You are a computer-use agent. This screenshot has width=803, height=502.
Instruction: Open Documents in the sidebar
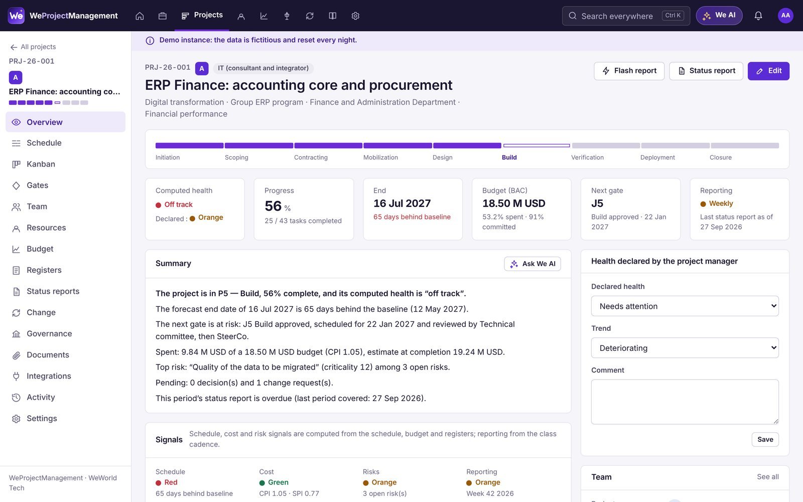pyautogui.click(x=65, y=355)
